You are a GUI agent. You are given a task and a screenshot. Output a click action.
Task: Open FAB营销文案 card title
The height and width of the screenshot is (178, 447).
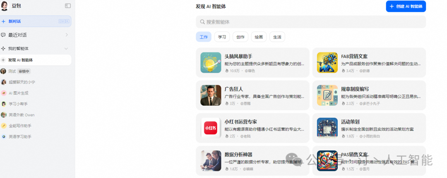(x=354, y=56)
